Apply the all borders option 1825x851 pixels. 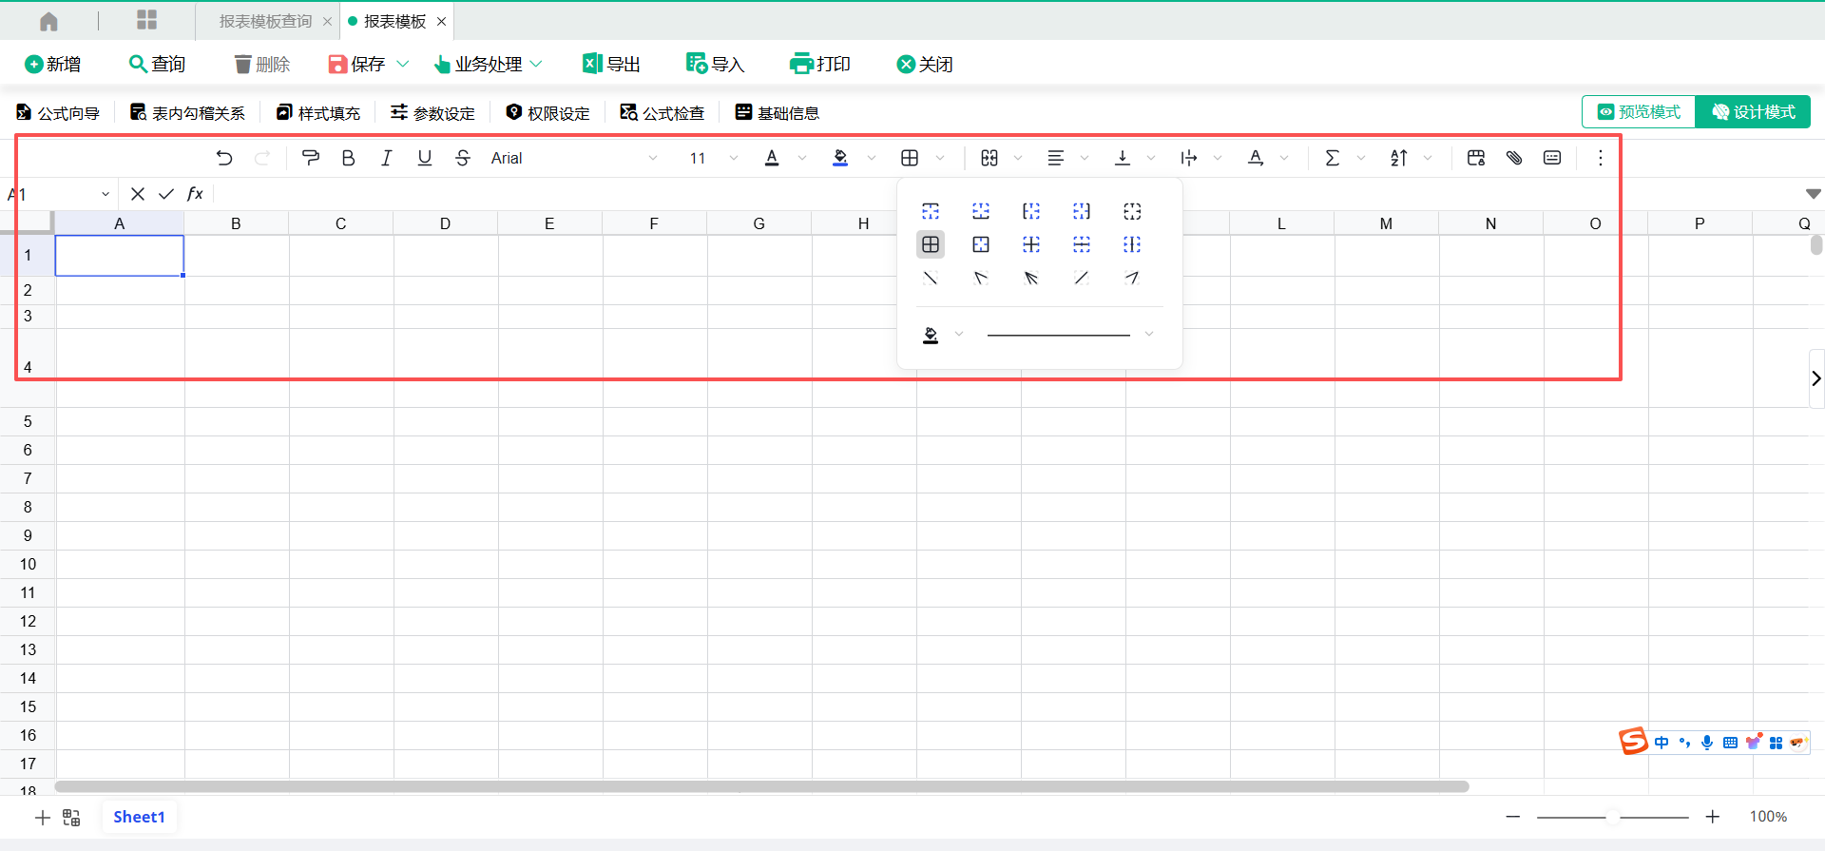point(931,244)
